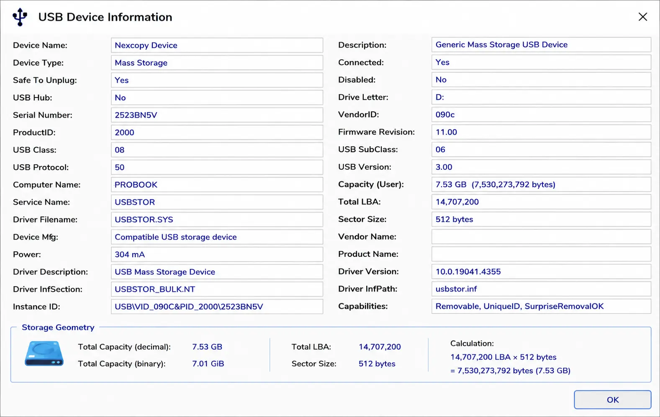Click the Storage Geometry group title
The image size is (660, 417).
(58, 327)
